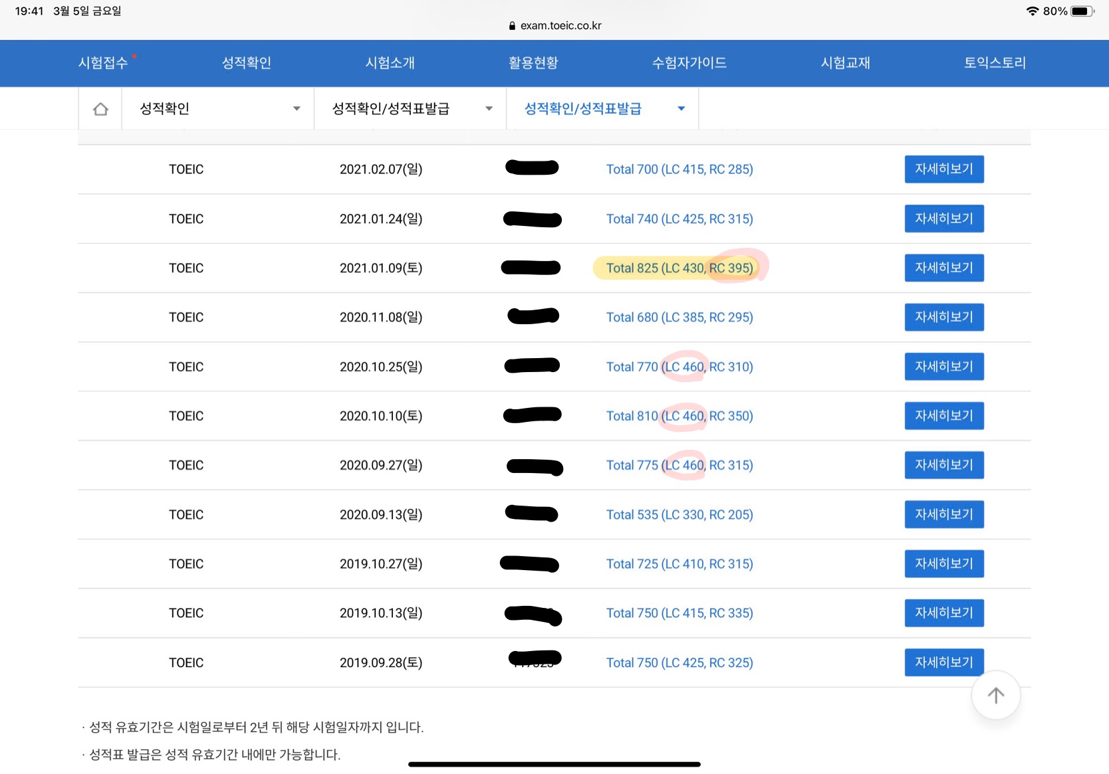Select 시험소개 in the navigation bar
This screenshot has height=774, width=1109.
point(390,63)
